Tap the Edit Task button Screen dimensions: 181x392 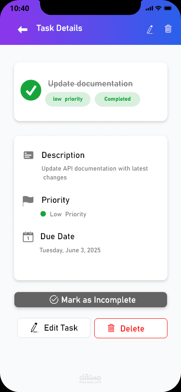54,328
